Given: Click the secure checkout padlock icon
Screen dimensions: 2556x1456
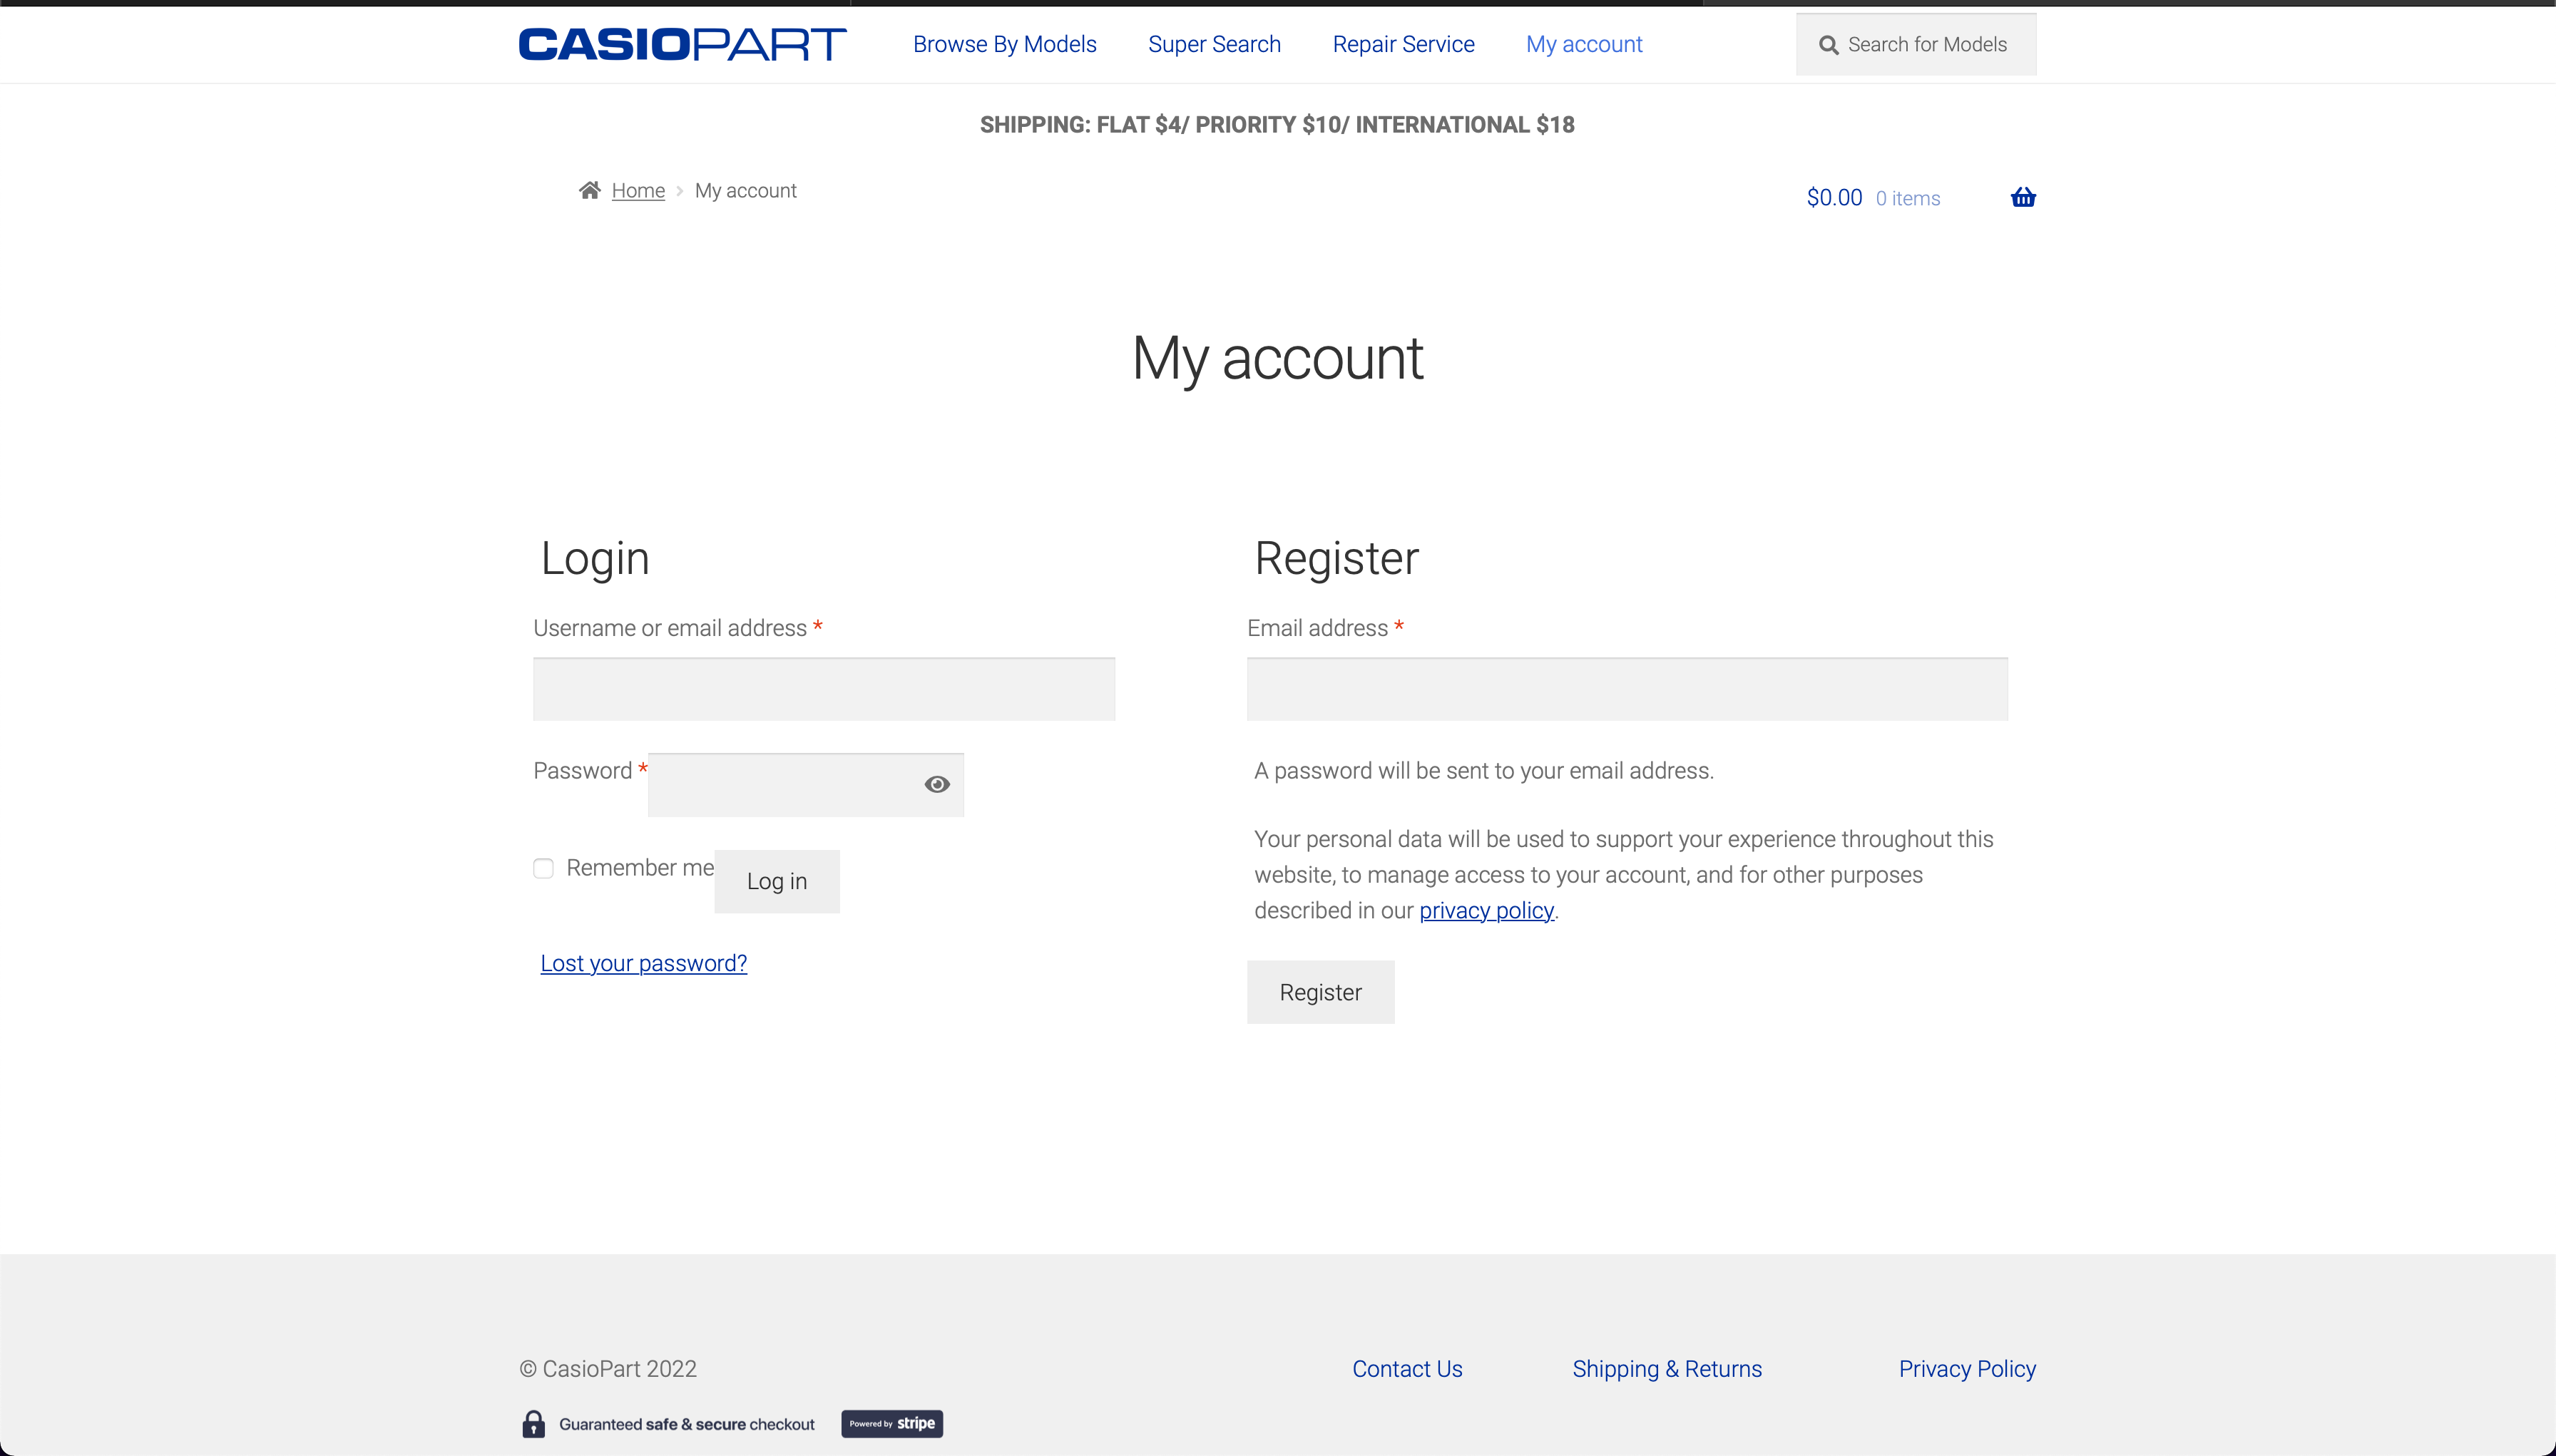Looking at the screenshot, I should (534, 1423).
